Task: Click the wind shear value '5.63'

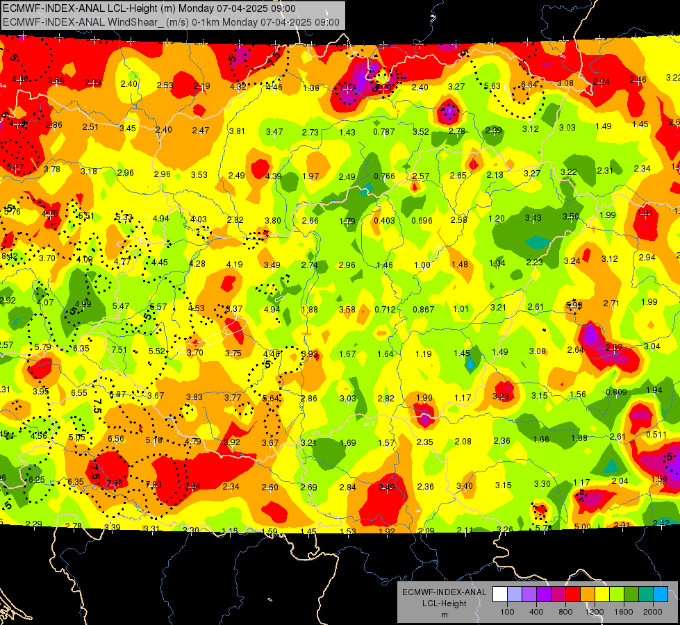Action: tap(492, 86)
